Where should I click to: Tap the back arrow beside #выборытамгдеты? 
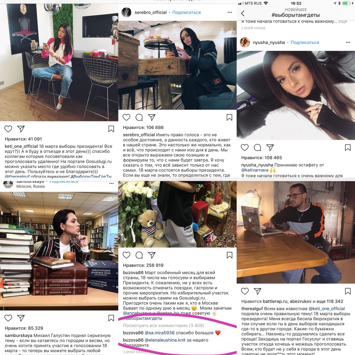[243, 13]
